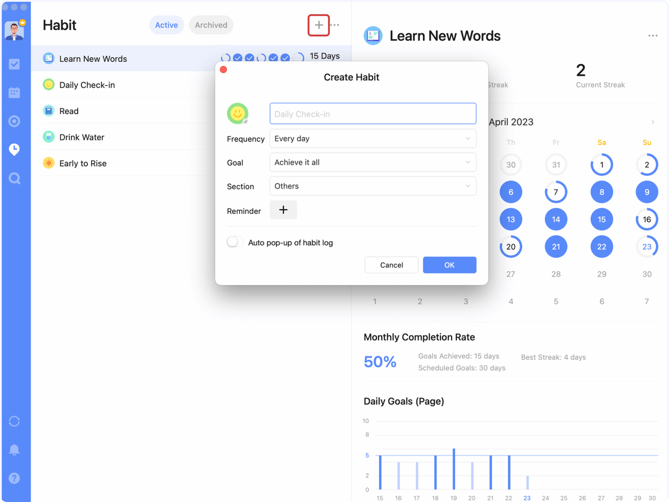The width and height of the screenshot is (669, 502).
Task: Open the focus timer icon in sidebar
Action: [x=15, y=121]
